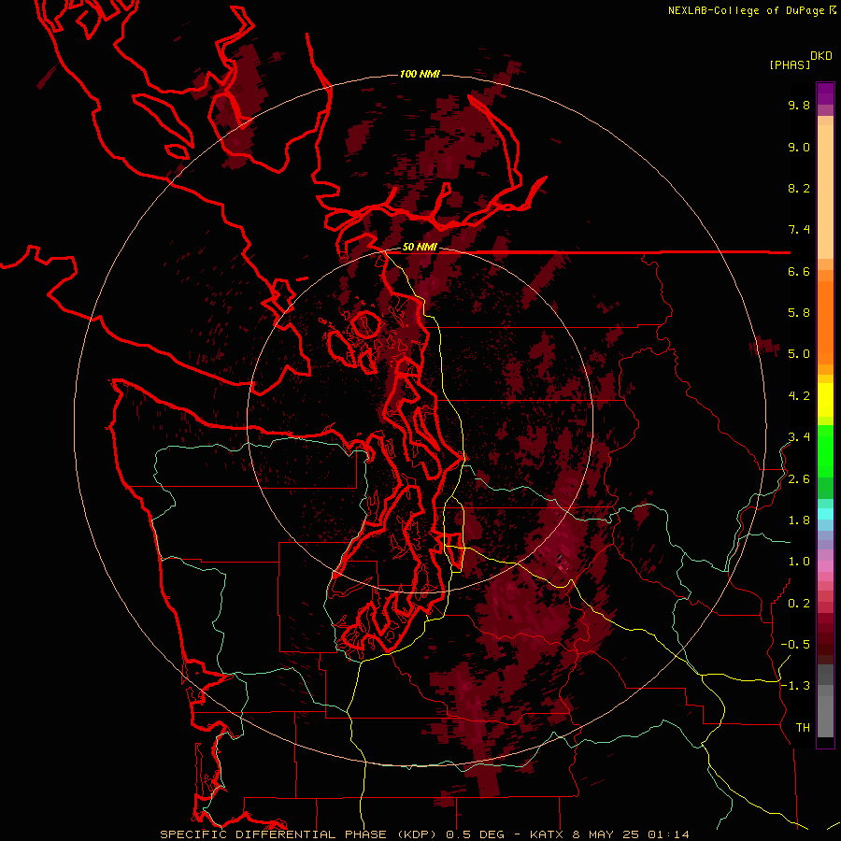Viewport: 841px width, 841px height.
Task: Click the NEXLAB-College of DuPage header text
Action: click(748, 10)
